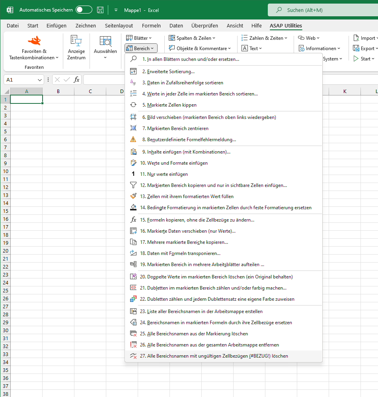Image resolution: width=378 pixels, height=397 pixels.
Task: Click the Bereich button in ribbon
Action: (141, 49)
